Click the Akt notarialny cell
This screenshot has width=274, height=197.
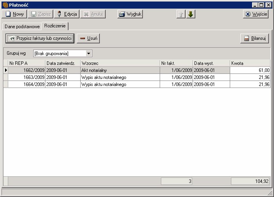click(x=120, y=70)
